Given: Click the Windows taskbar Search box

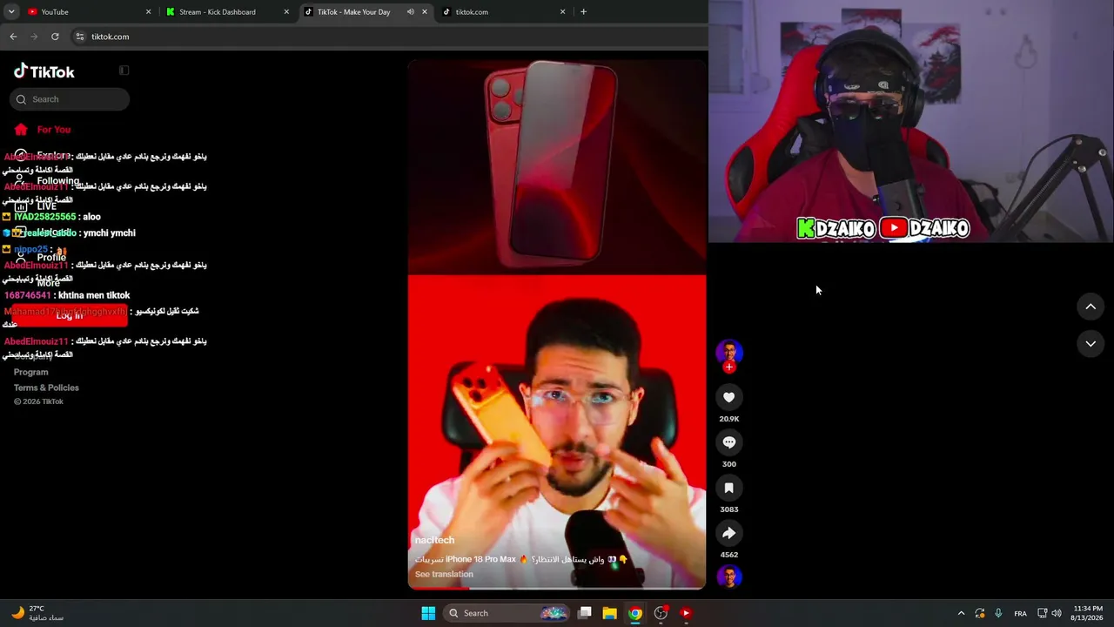Looking at the screenshot, I should [x=507, y=613].
